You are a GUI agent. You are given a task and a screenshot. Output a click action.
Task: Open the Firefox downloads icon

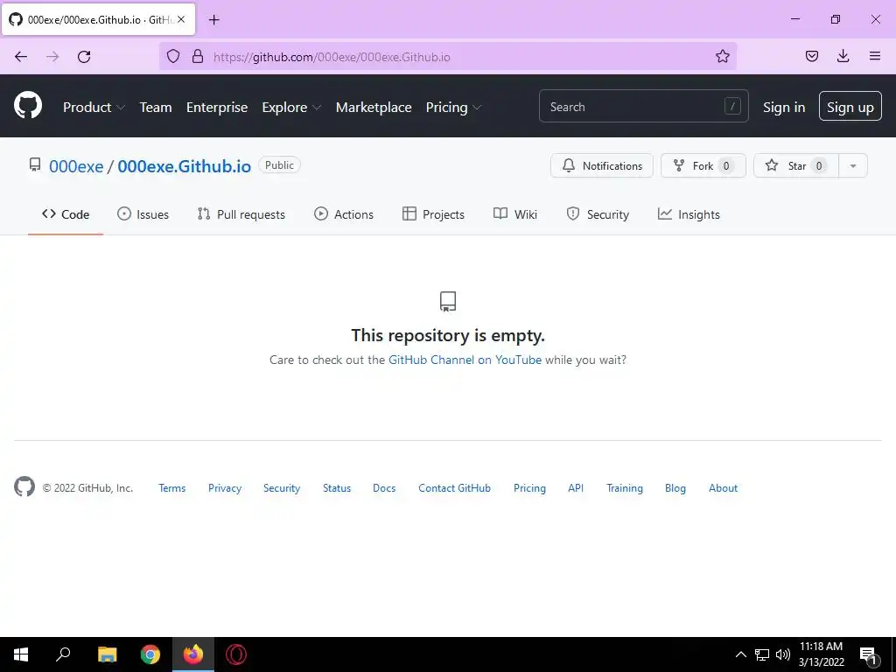843,56
